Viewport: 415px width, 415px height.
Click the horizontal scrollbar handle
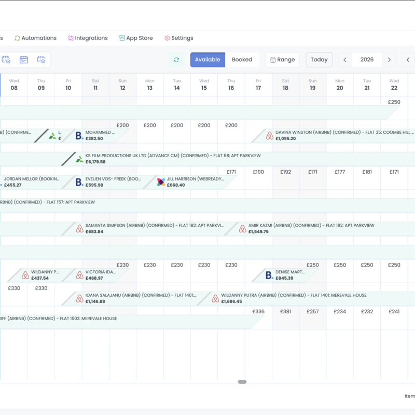coord(242,382)
